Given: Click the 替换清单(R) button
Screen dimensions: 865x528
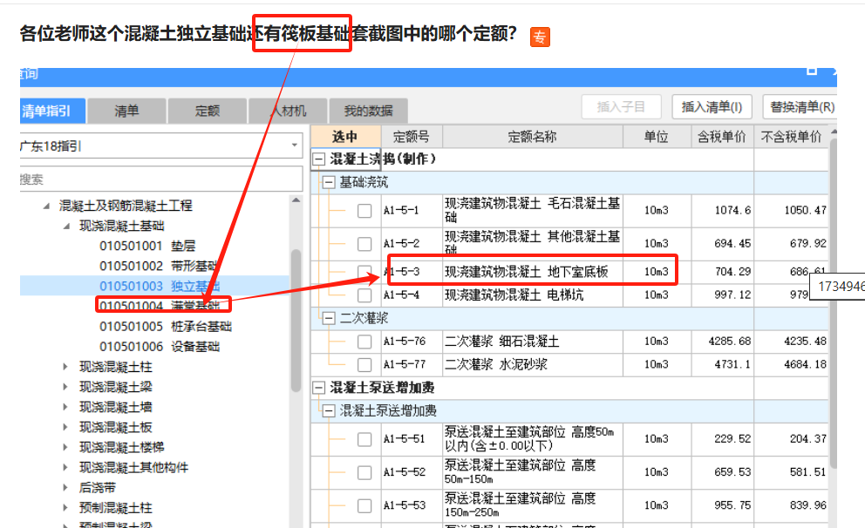Looking at the screenshot, I should 800,106.
